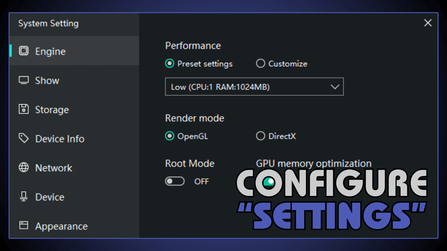Viewport: 447px width, 251px height.
Task: Go to Appearance settings
Action: 61,226
